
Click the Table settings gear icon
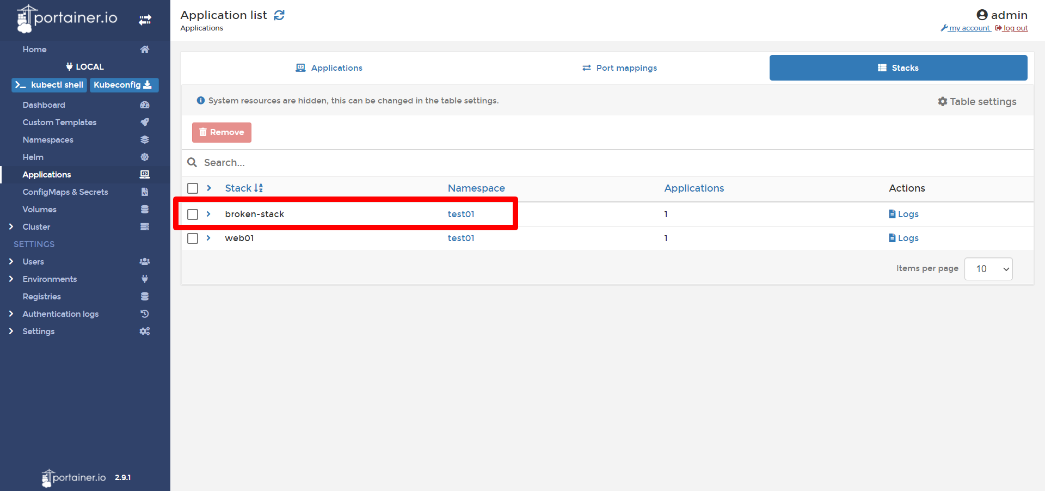(x=943, y=101)
